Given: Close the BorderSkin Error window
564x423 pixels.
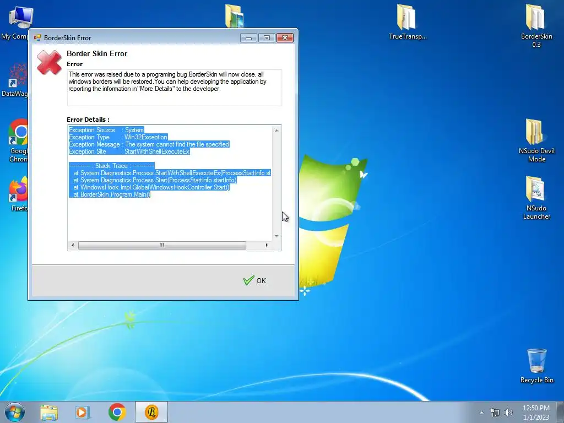Looking at the screenshot, I should pyautogui.click(x=285, y=38).
